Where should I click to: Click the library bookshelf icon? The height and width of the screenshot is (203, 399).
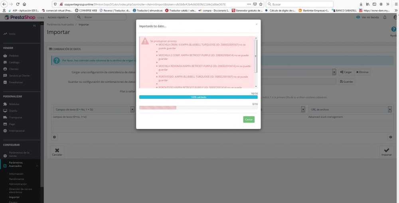pyautogui.click(x=368, y=4)
